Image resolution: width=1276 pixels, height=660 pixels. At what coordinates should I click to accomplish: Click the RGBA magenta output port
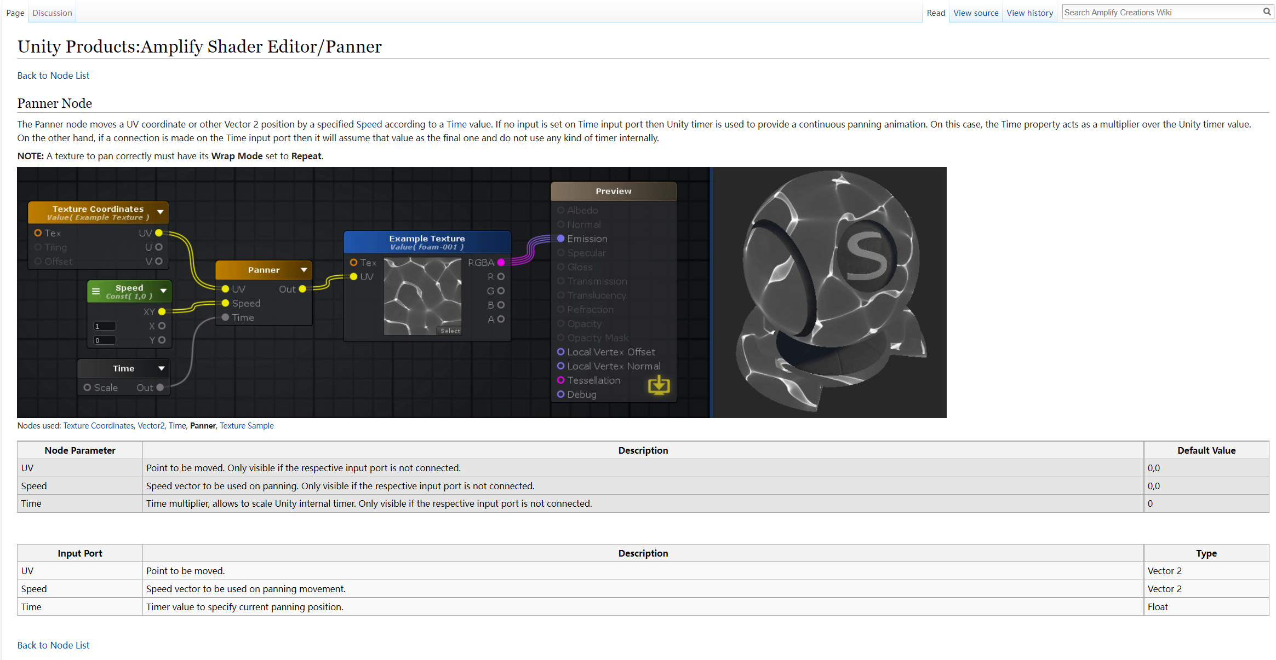(x=501, y=263)
